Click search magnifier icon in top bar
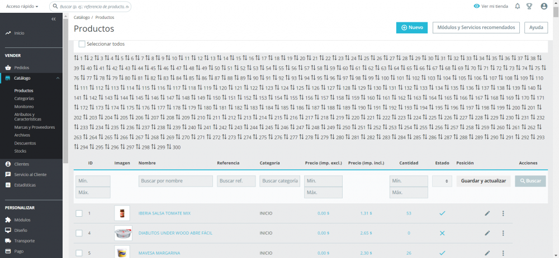Screen dimensions: 559x258 tap(55, 6)
